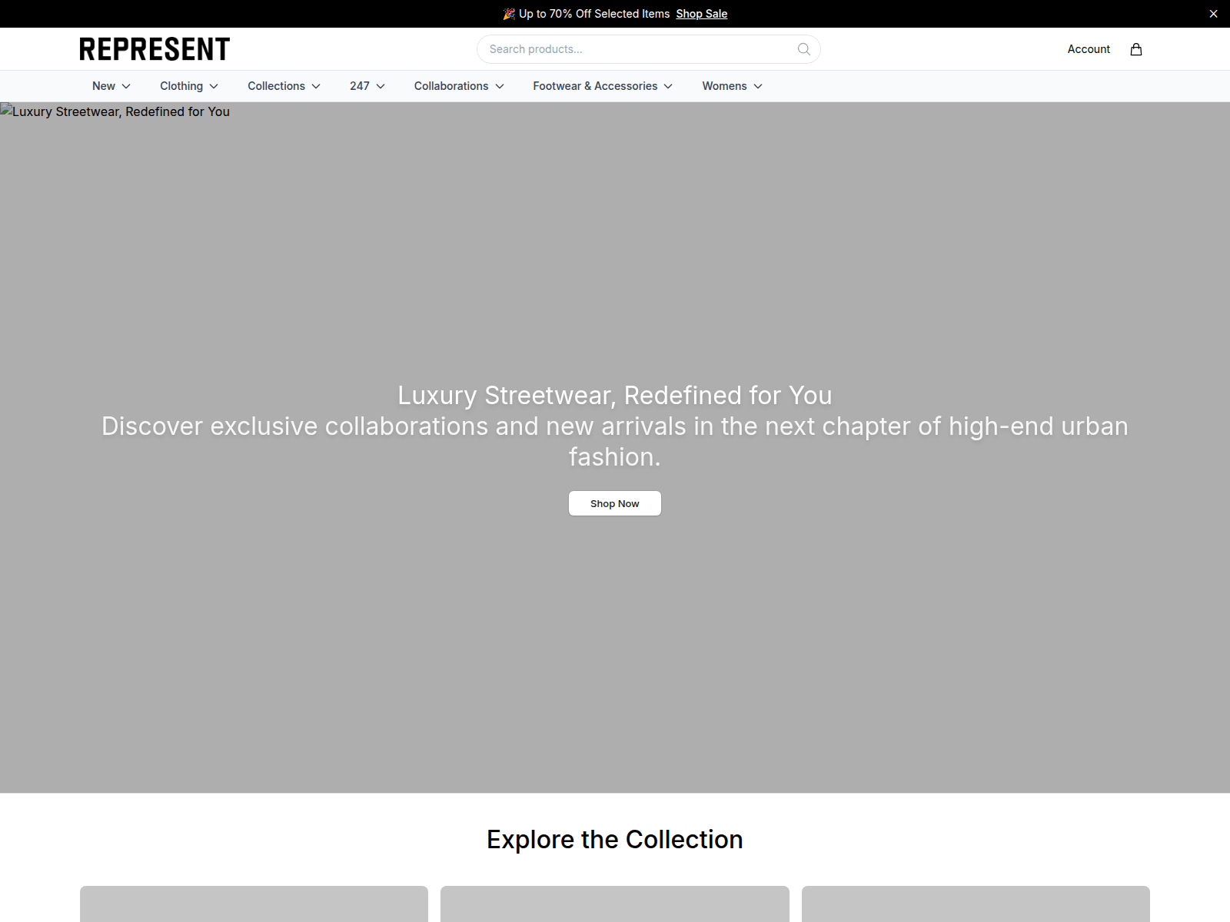Expand Footwear & Accessories menu
Screen dimensions: 1230x922
603,86
